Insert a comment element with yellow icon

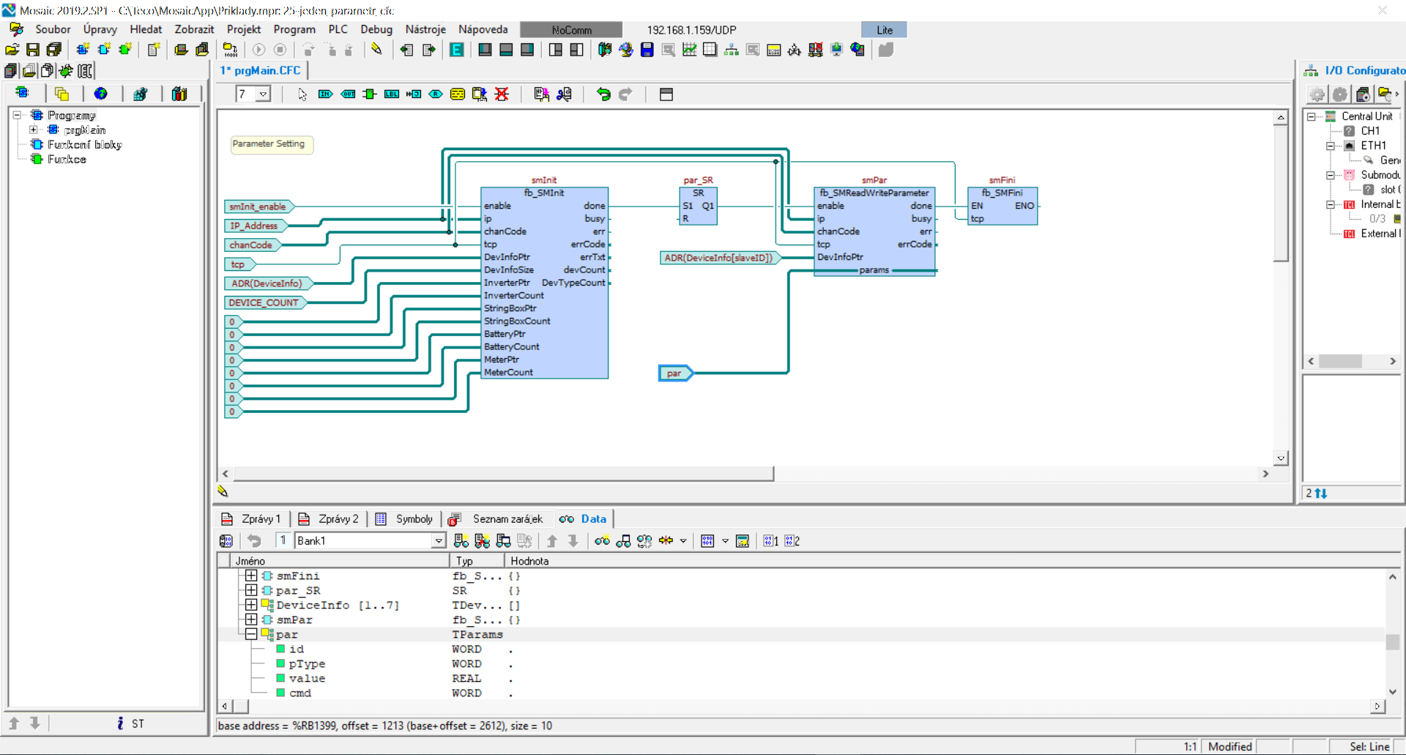[x=458, y=94]
